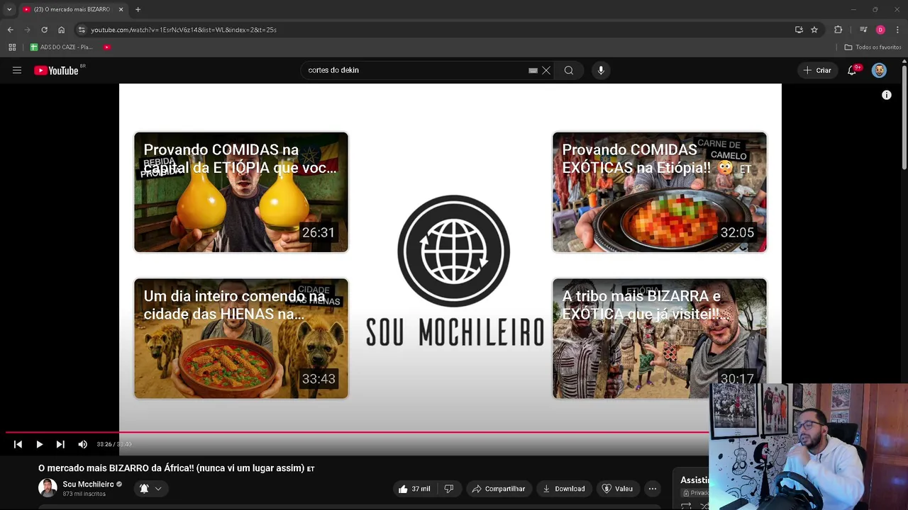
Task: Open Todos os favoritos folder
Action: click(x=873, y=47)
